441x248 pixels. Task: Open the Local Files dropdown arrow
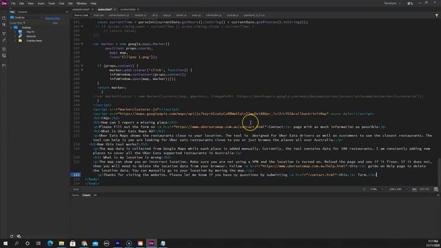(24, 23)
